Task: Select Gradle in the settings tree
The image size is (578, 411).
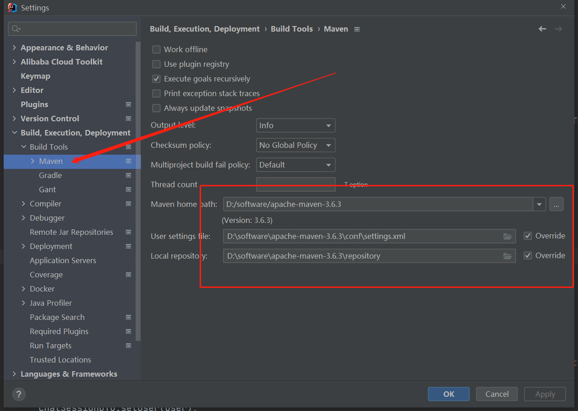Action: pyautogui.click(x=50, y=175)
